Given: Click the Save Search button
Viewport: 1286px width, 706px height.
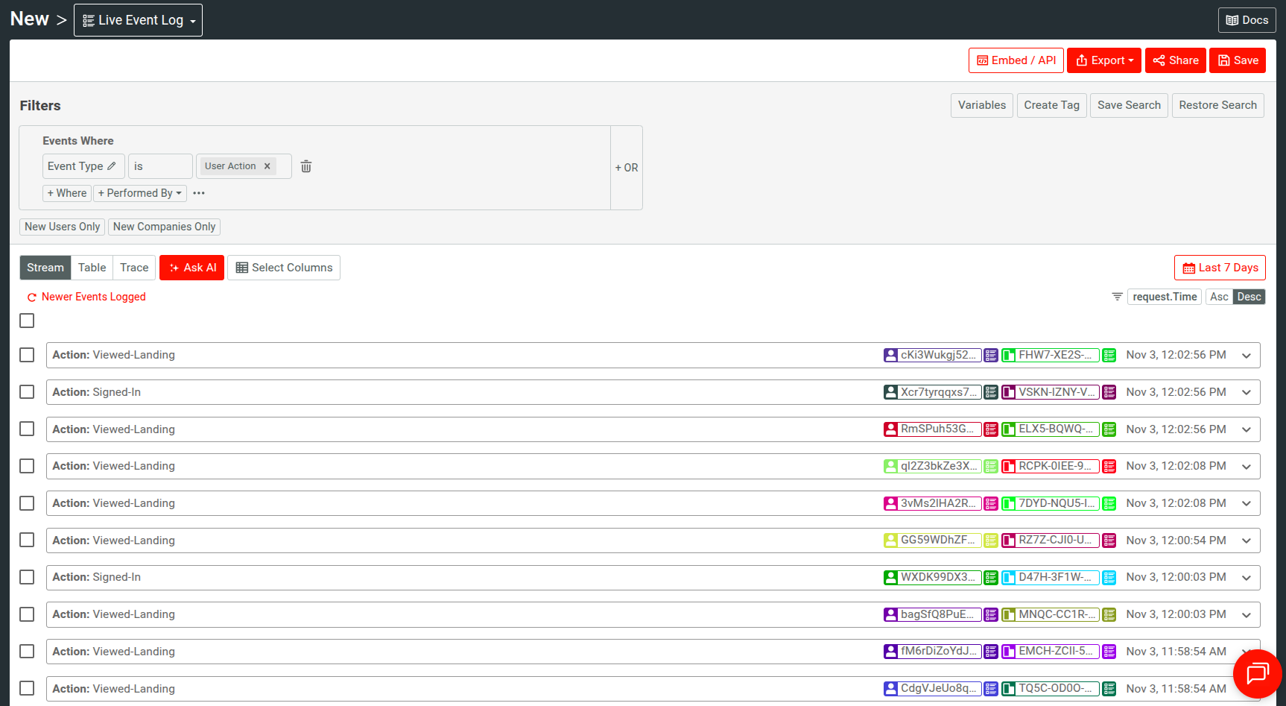Looking at the screenshot, I should click(x=1128, y=105).
